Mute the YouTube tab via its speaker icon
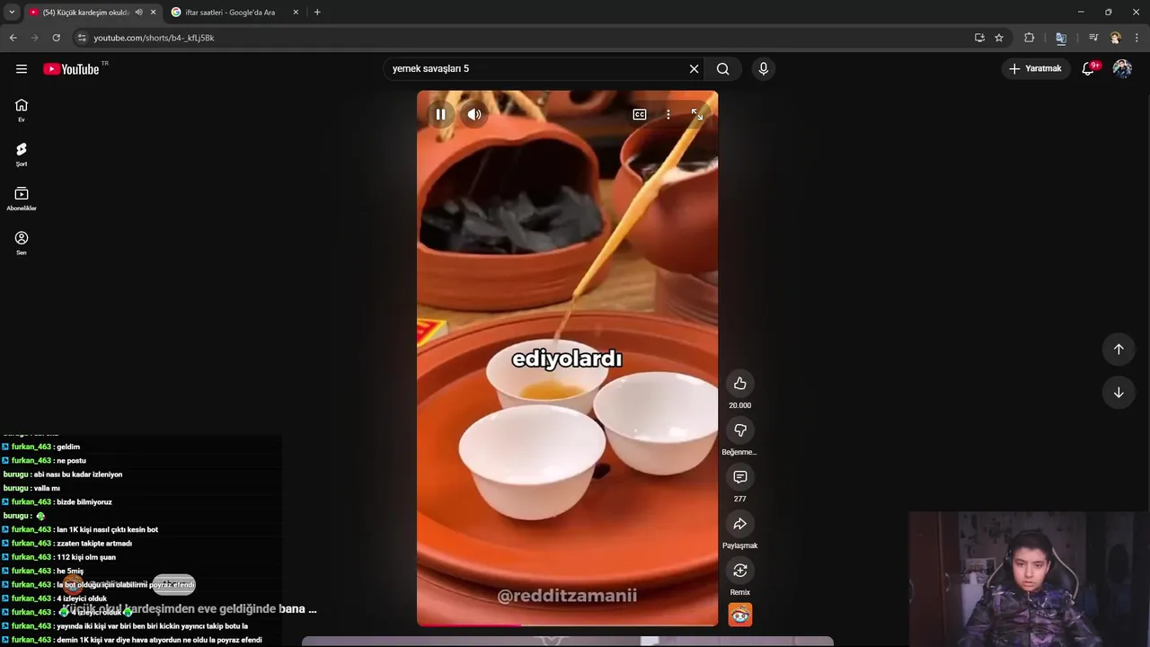The width and height of the screenshot is (1150, 647). (x=138, y=13)
